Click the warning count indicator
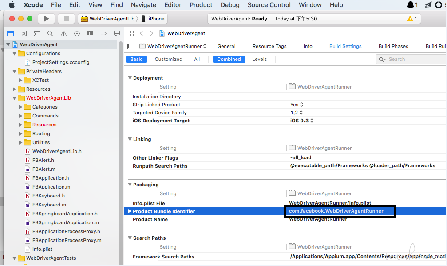 (412, 19)
